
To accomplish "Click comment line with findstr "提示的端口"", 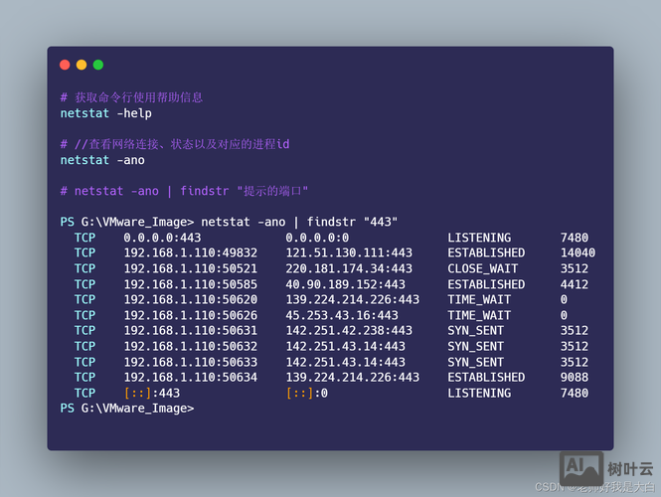I will tap(184, 191).
